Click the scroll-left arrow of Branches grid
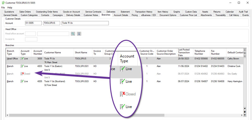 (x=7, y=115)
